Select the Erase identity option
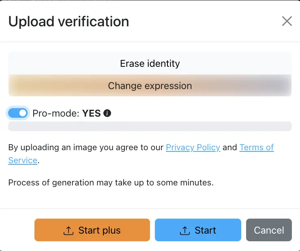Image resolution: width=300 pixels, height=251 pixels. click(150, 64)
